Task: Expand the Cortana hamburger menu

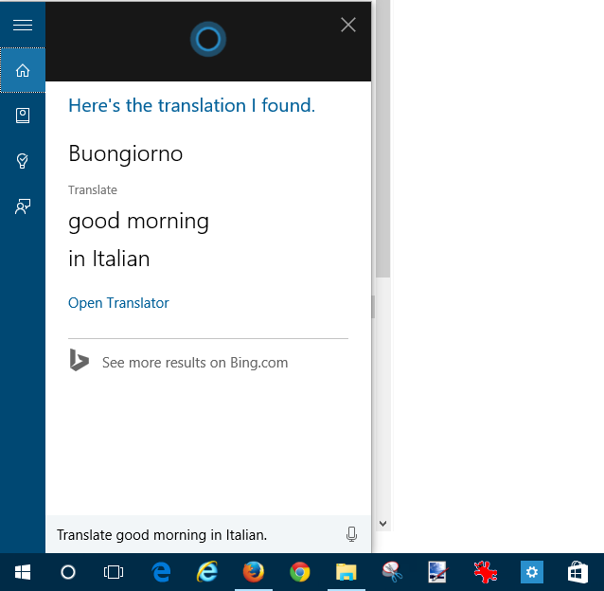Action: [x=22, y=26]
